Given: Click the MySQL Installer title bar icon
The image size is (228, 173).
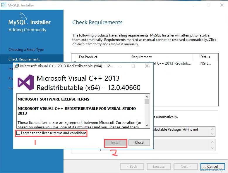Looking at the screenshot, I should point(4,5).
